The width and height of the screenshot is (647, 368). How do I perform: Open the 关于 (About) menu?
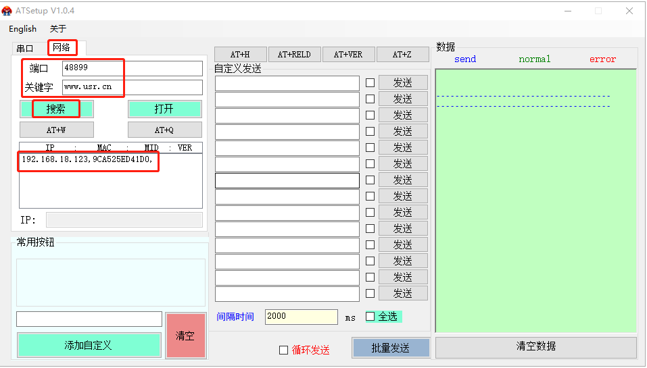click(58, 29)
